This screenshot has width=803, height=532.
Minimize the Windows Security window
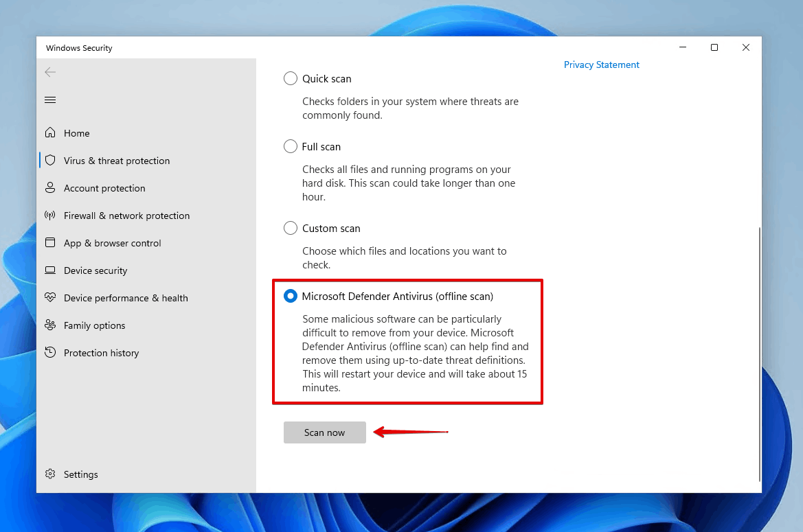[683, 47]
